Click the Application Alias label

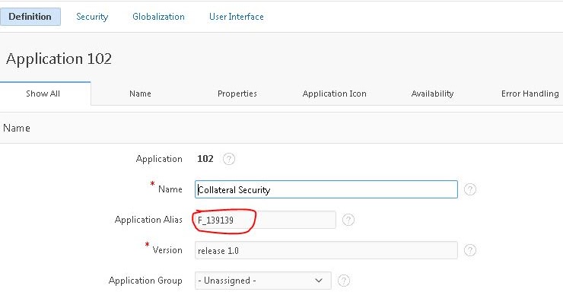pos(148,220)
